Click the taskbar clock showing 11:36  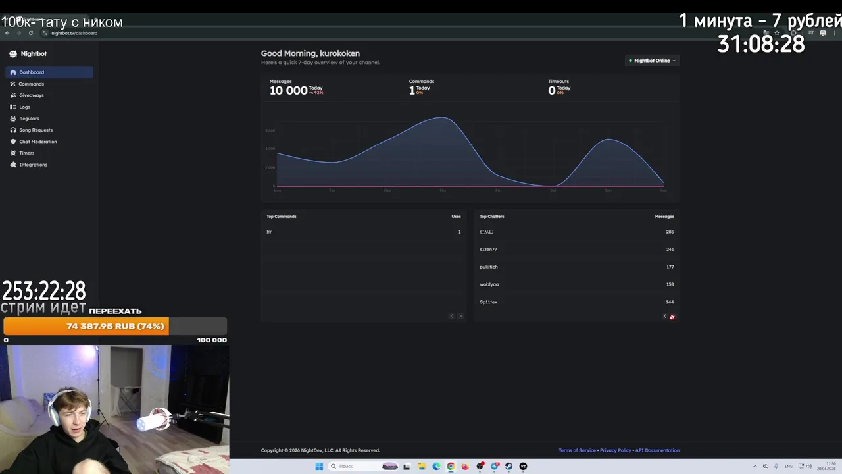point(826,466)
